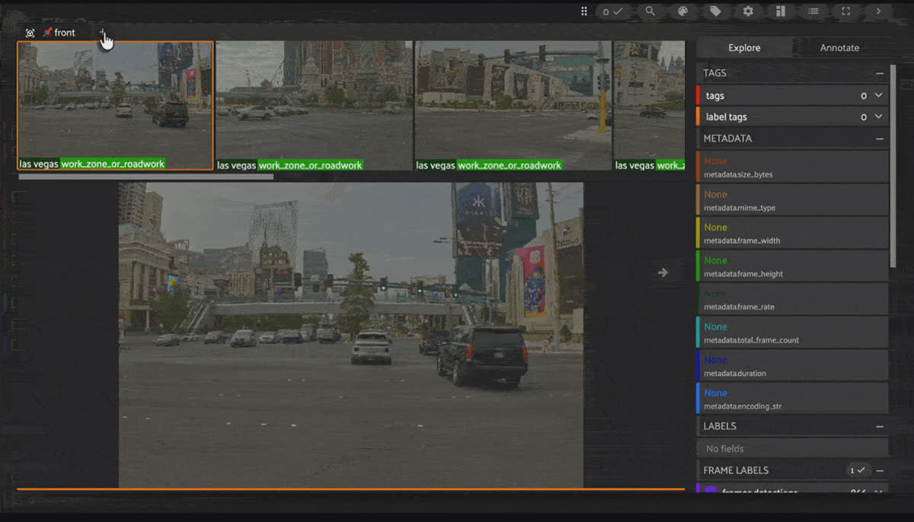Click the las vegas label on second thumbnail
Viewport: 914px width, 522px height.
pyautogui.click(x=236, y=165)
